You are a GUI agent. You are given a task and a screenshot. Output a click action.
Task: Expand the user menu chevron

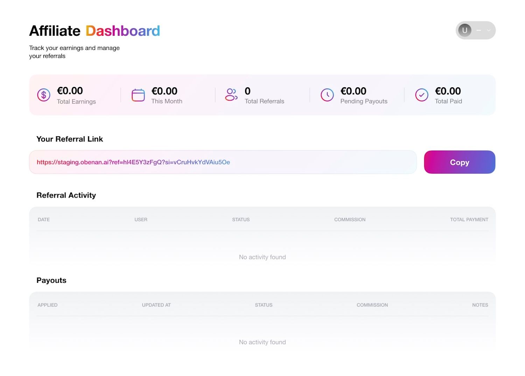point(489,30)
